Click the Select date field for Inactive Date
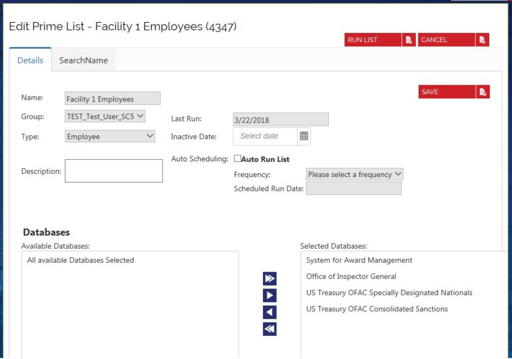The width and height of the screenshot is (512, 359). (x=265, y=136)
